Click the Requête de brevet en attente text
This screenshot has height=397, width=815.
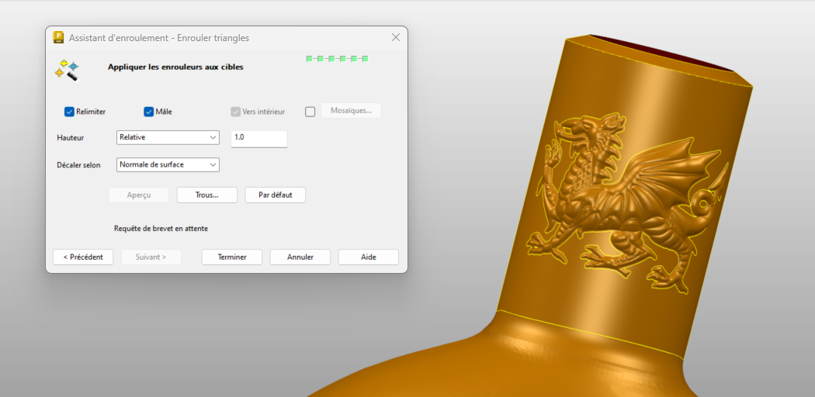(x=161, y=228)
